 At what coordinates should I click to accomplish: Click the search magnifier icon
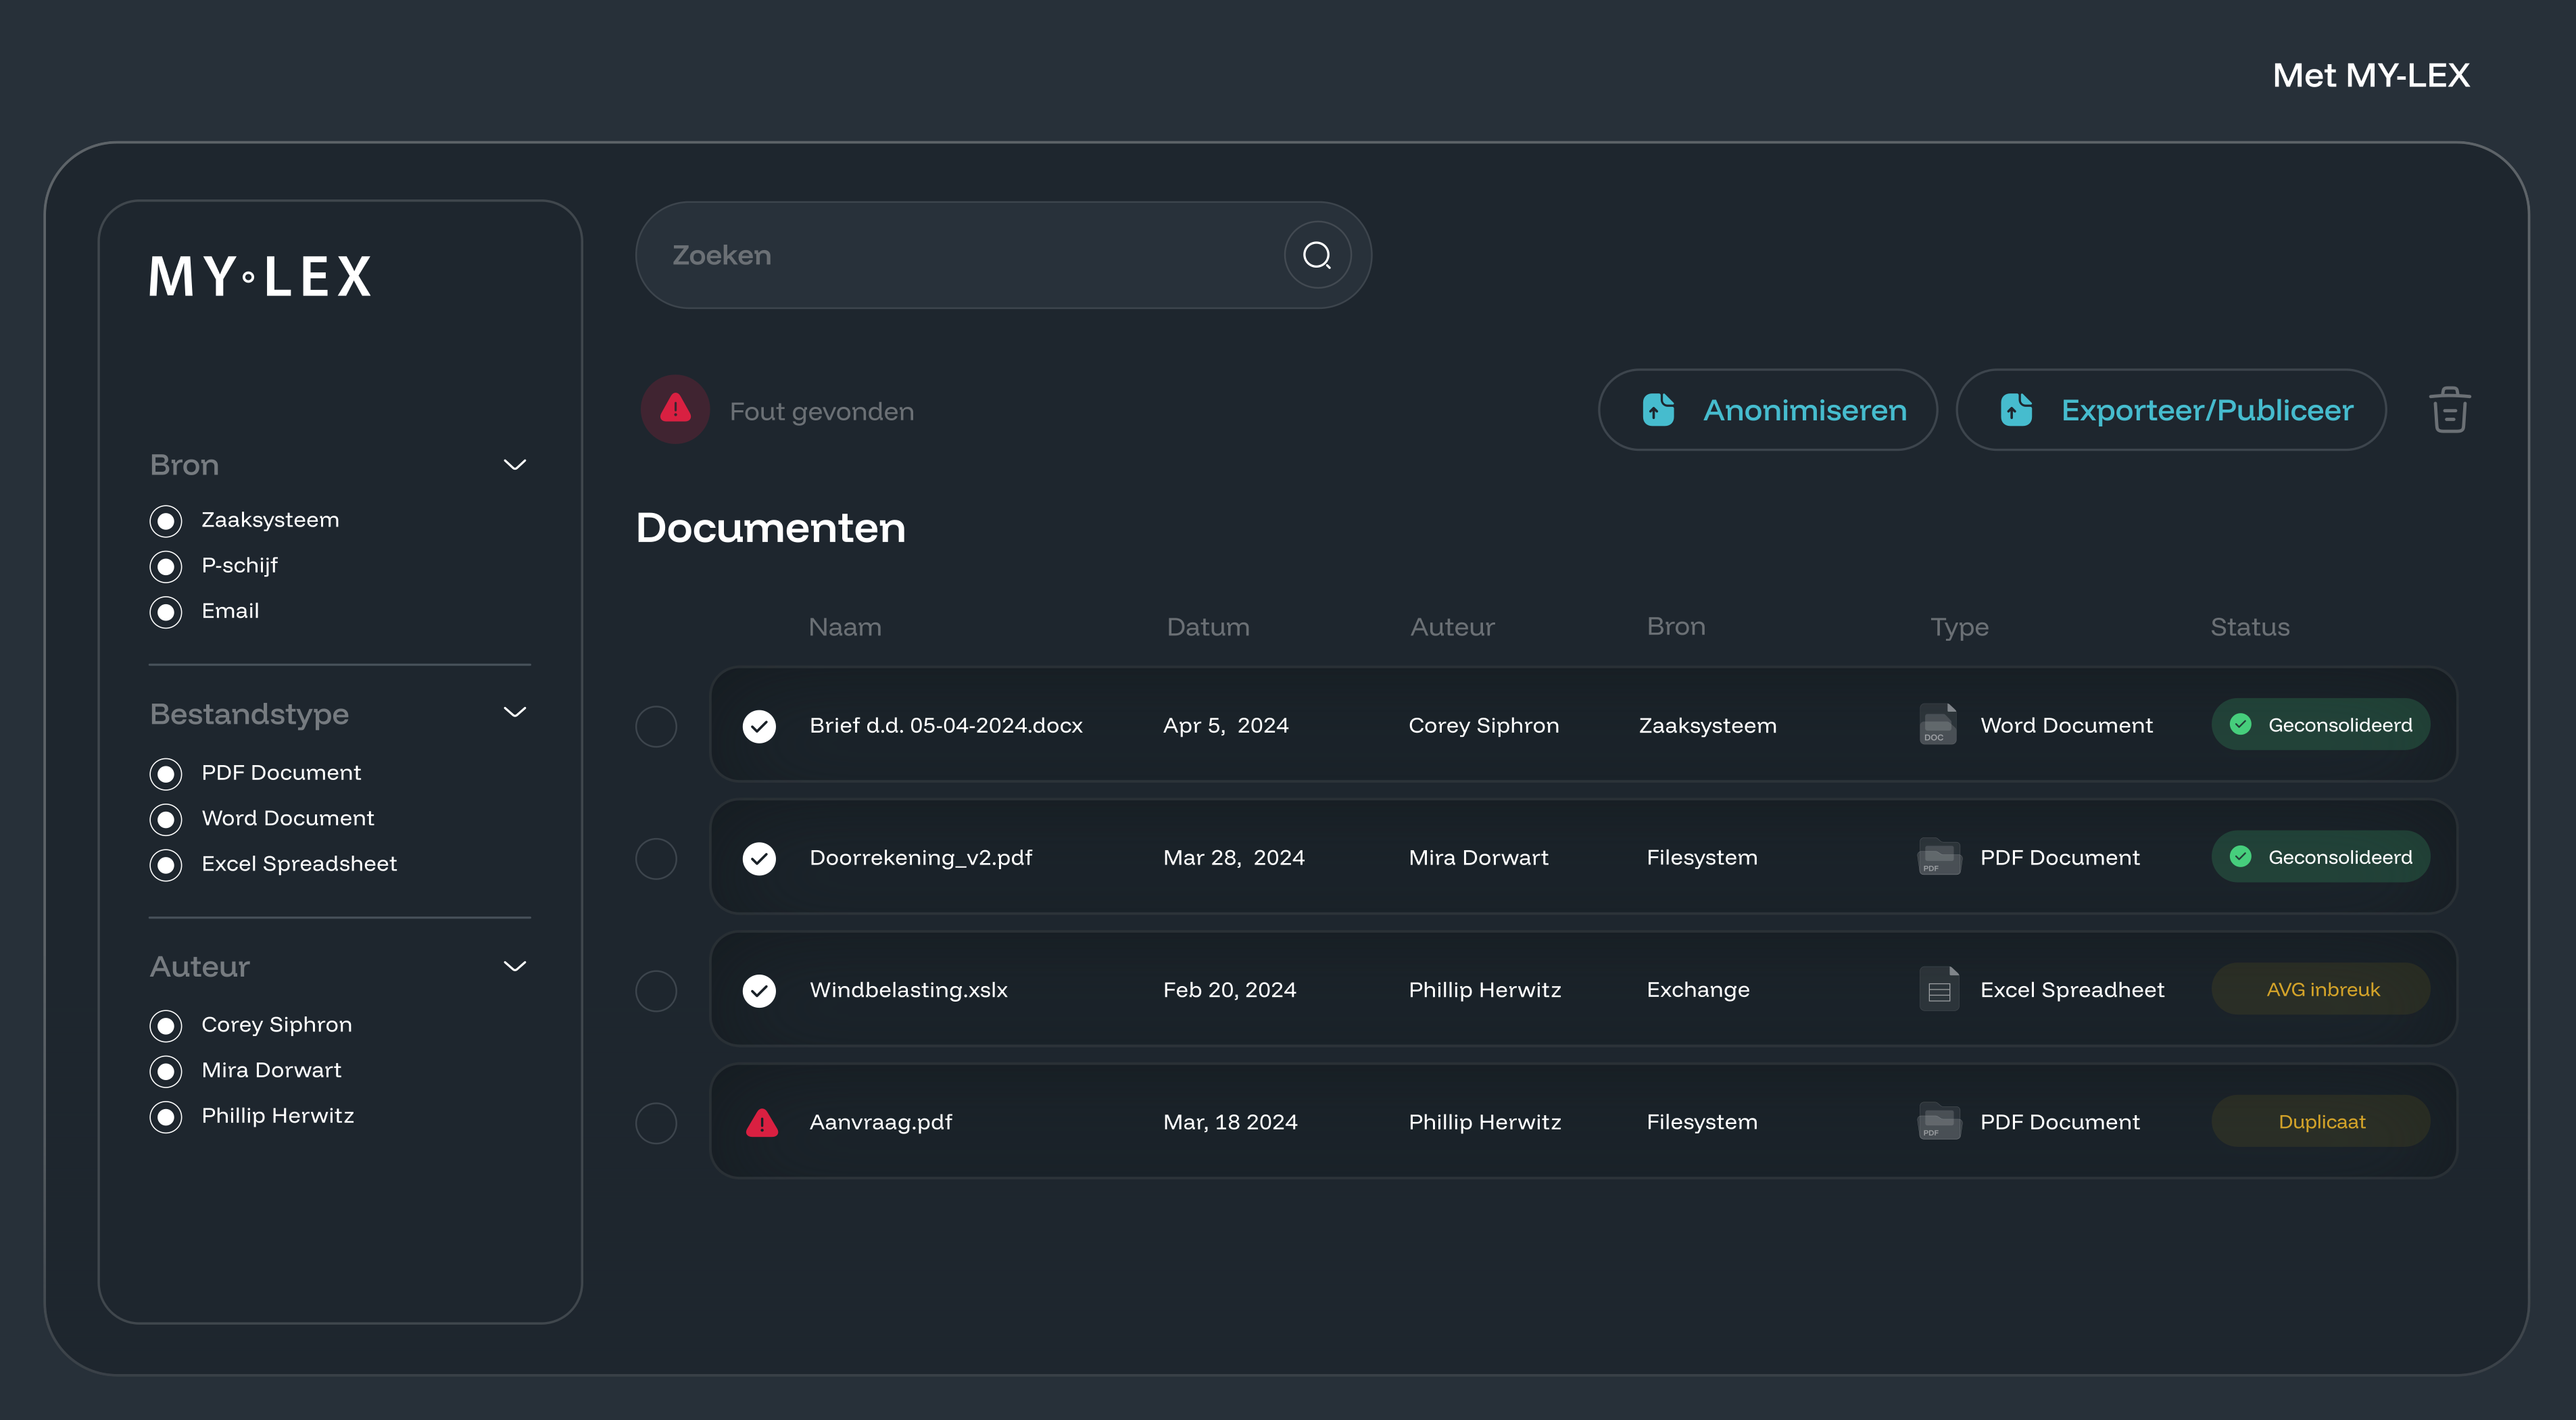coord(1317,256)
